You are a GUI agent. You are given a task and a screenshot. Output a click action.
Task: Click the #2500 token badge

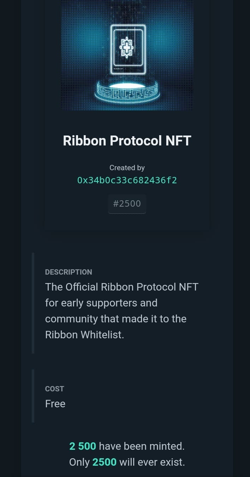[x=127, y=204]
